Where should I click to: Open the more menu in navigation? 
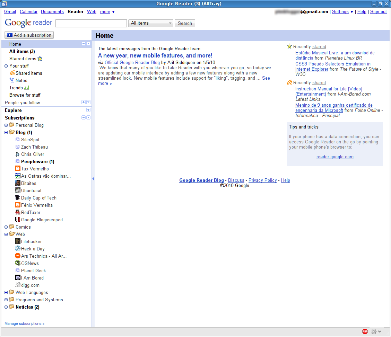[x=107, y=12]
